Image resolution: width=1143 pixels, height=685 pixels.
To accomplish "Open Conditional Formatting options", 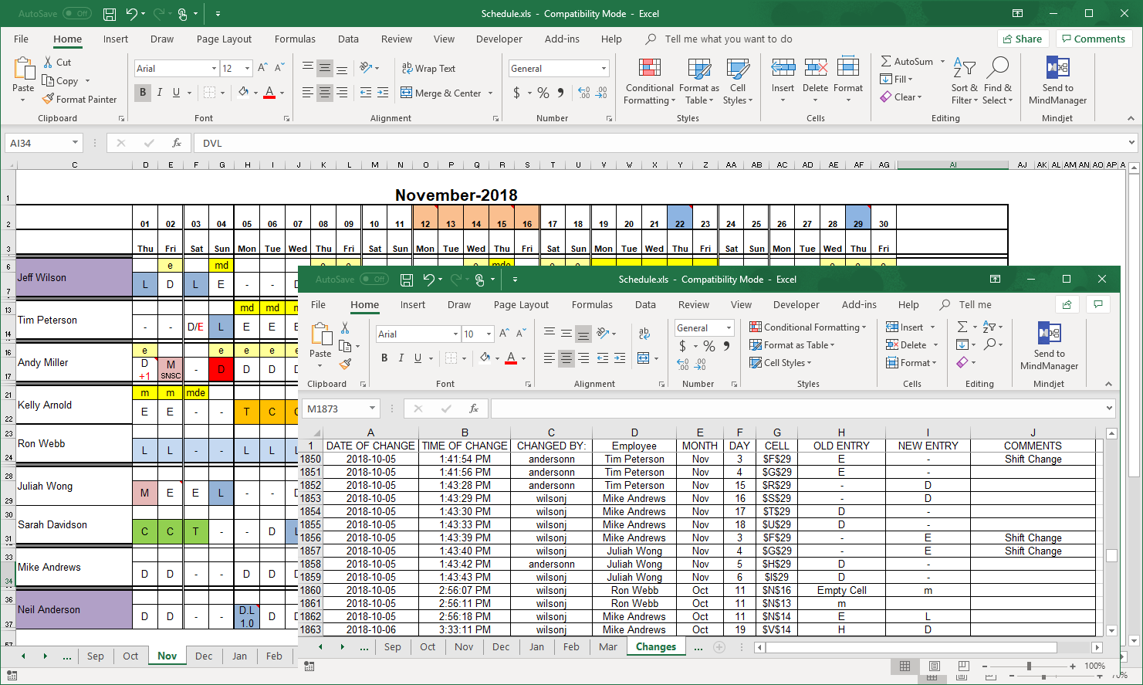I will click(x=649, y=81).
